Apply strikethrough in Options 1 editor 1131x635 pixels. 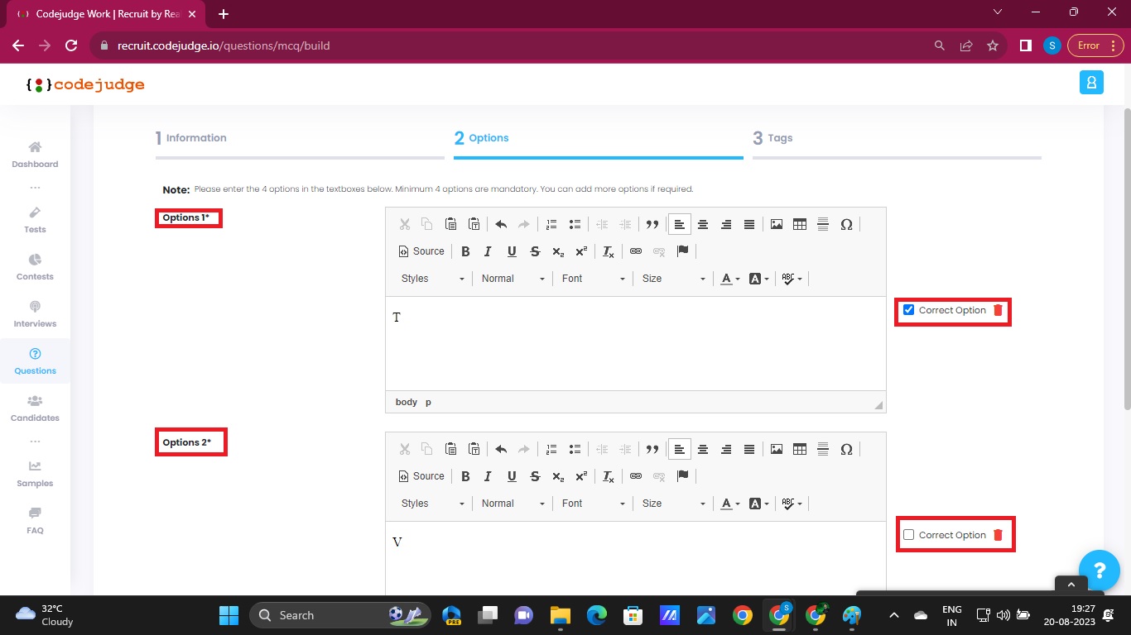pyautogui.click(x=535, y=251)
